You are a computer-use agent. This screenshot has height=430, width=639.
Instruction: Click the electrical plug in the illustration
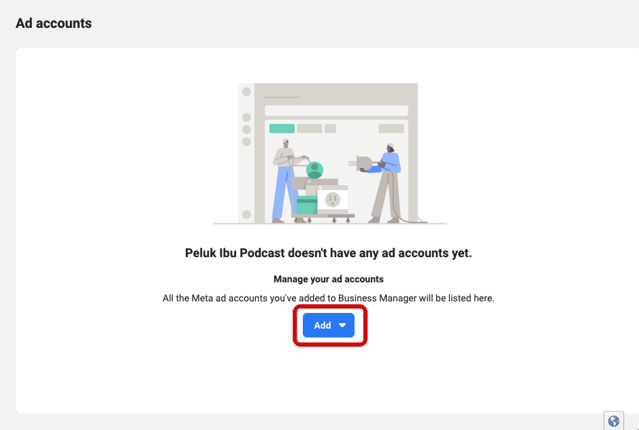361,164
